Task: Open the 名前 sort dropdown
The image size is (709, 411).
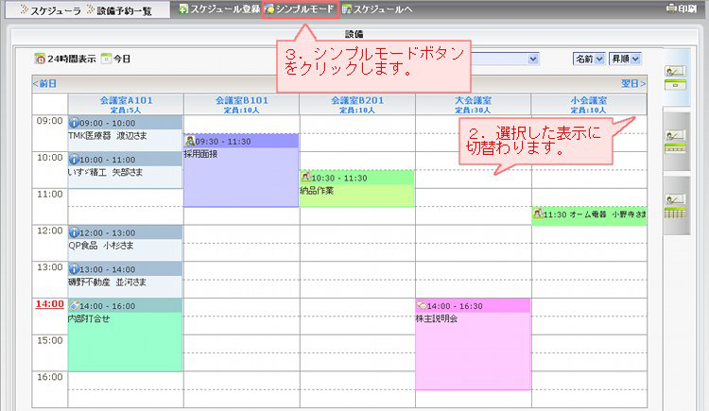Action: pos(589,59)
